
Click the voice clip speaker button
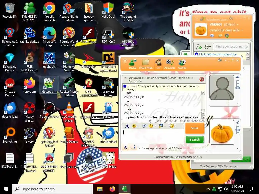(144, 126)
